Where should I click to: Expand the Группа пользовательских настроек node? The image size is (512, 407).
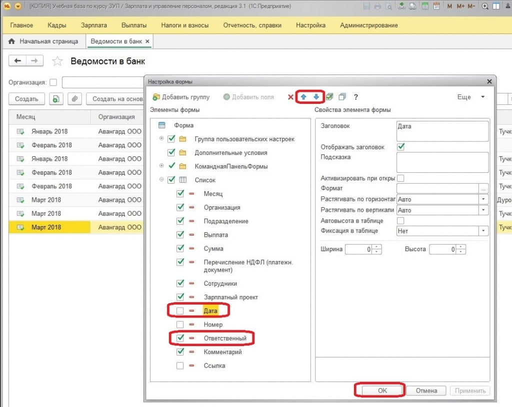(161, 139)
